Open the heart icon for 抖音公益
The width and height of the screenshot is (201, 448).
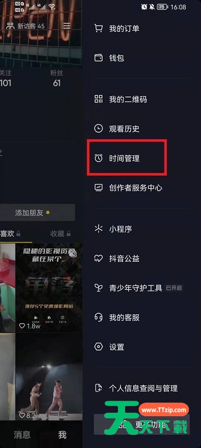98,259
